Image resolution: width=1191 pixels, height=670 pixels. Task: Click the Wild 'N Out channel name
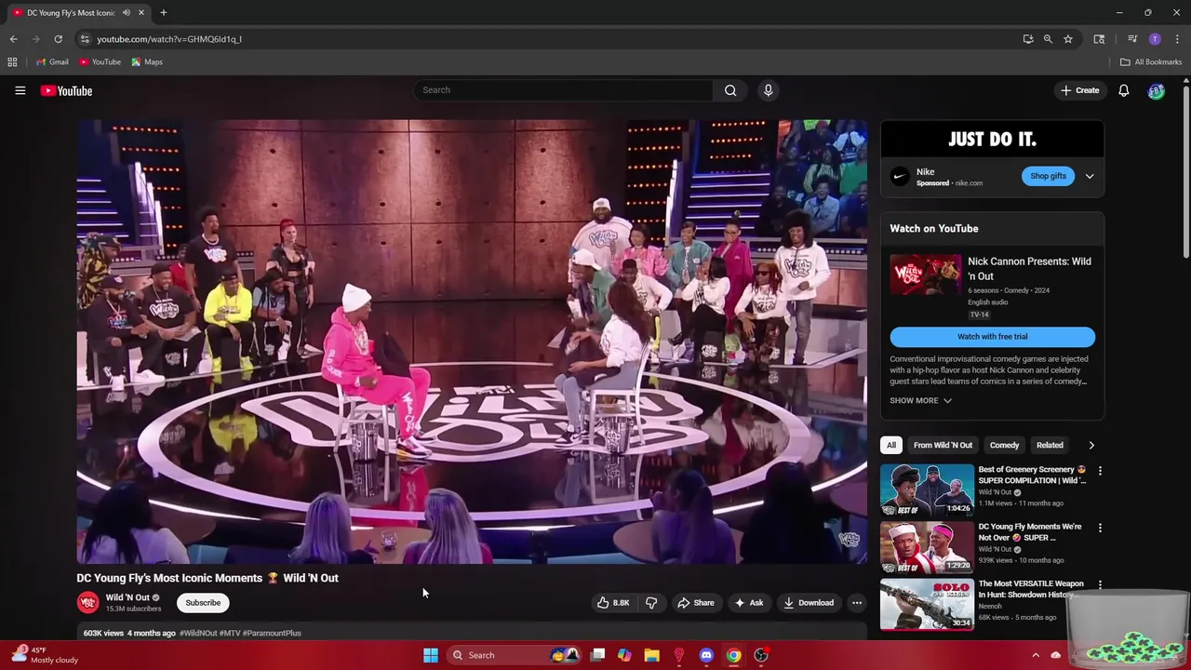[x=127, y=597]
